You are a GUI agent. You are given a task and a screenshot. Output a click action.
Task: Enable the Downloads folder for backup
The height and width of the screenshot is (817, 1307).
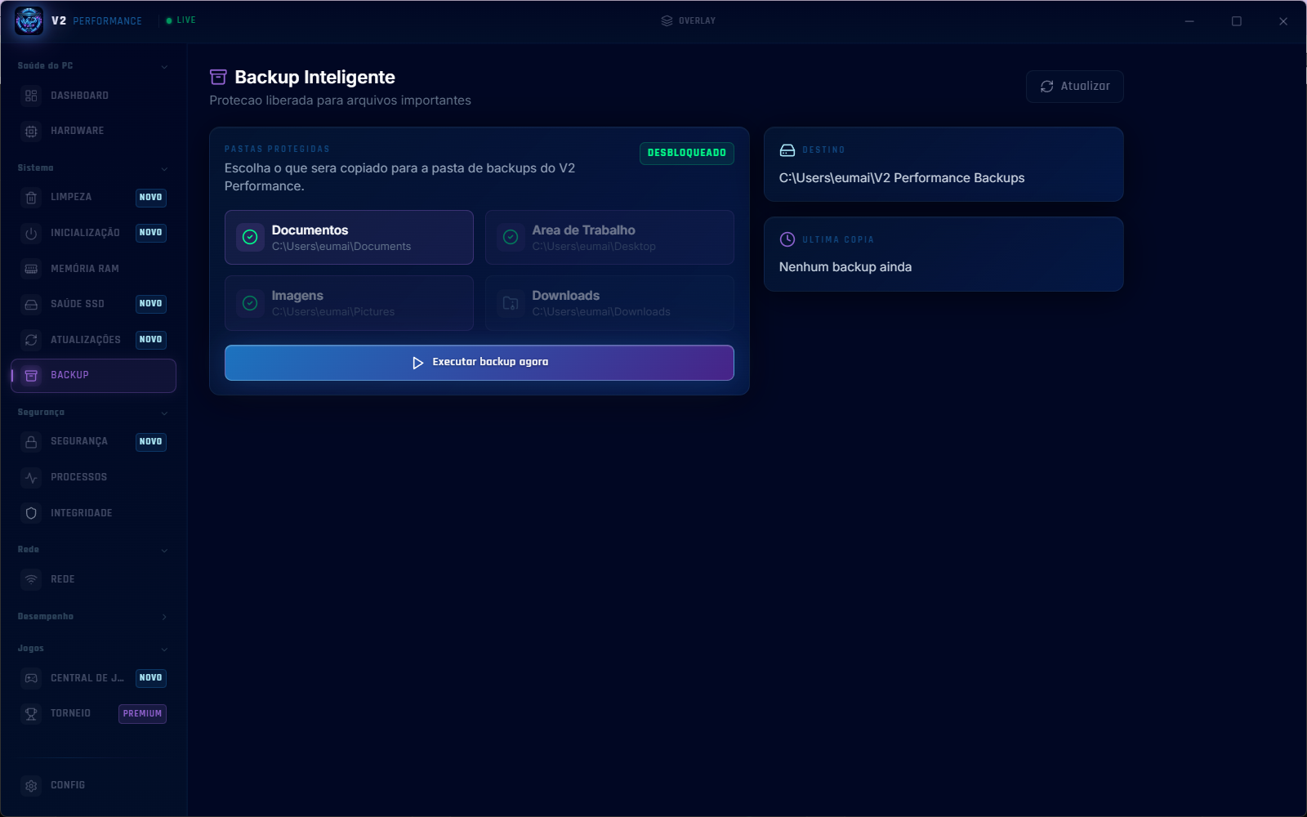coord(609,303)
